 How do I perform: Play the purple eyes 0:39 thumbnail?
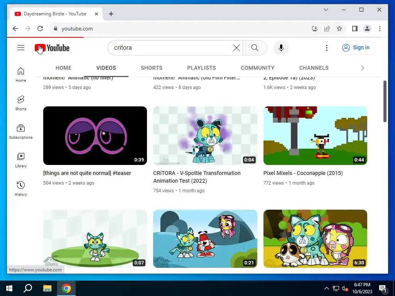(95, 136)
